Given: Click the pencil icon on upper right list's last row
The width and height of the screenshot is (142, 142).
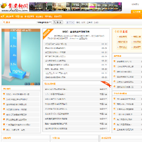Looking at the screenshot, I should (114, 87).
